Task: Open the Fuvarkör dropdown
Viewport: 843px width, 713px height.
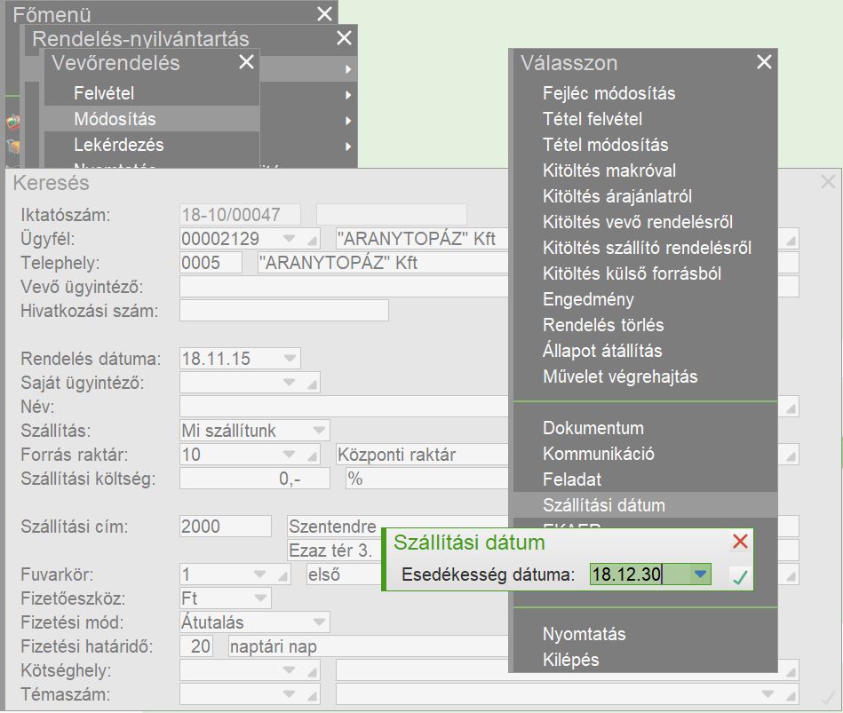Action: pyautogui.click(x=259, y=574)
